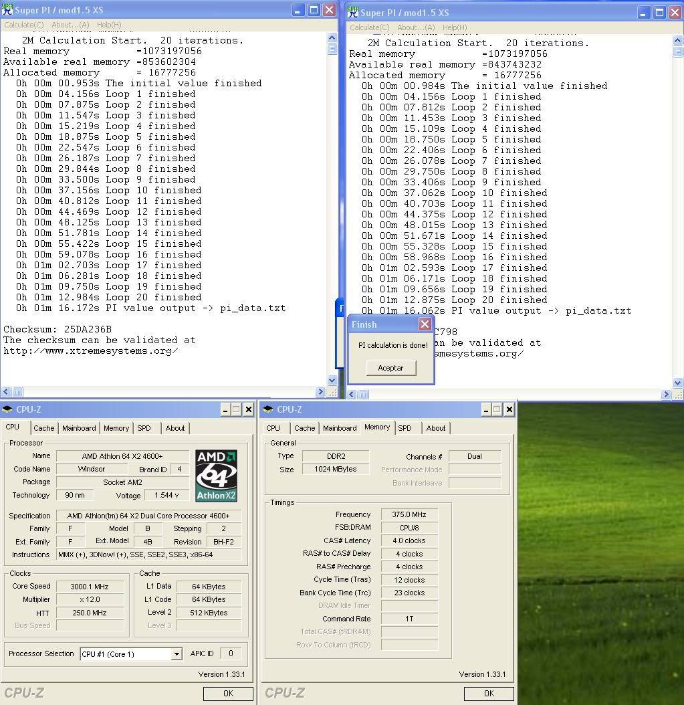This screenshot has width=684, height=705.
Task: Minimize the right Super PI window
Action: [644, 13]
